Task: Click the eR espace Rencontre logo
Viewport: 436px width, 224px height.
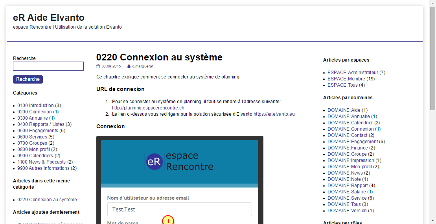Action: [x=180, y=161]
